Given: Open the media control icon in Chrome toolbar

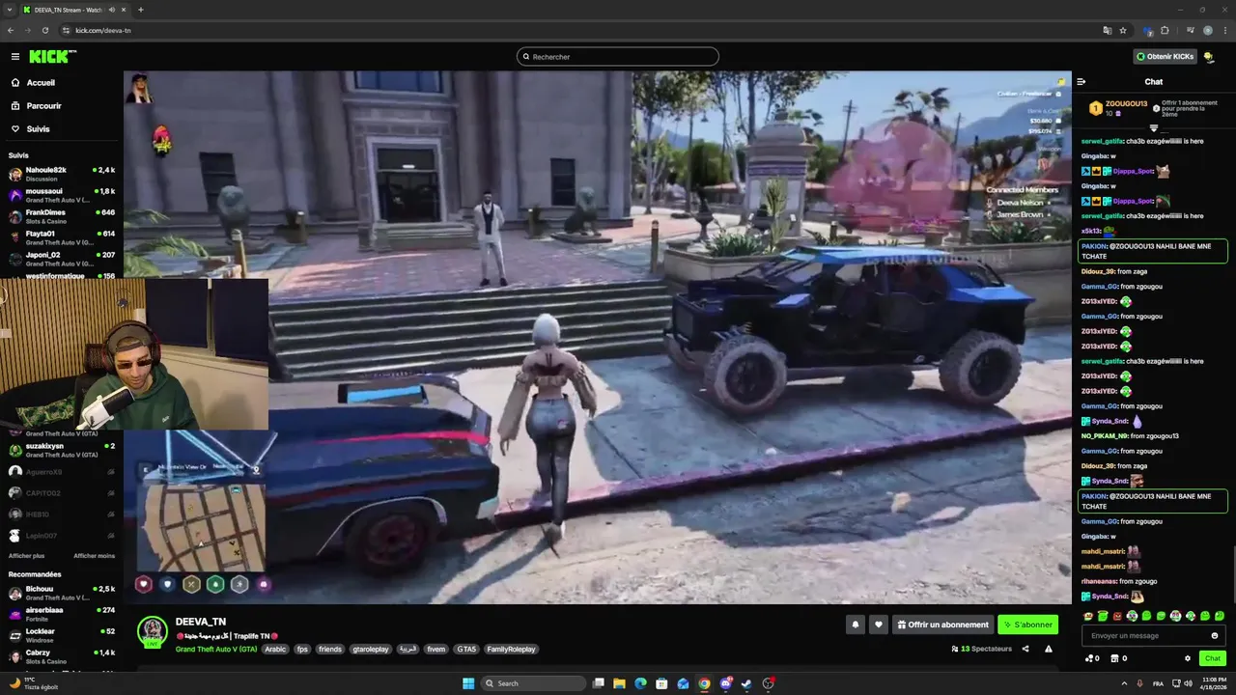Looking at the screenshot, I should click(1190, 30).
